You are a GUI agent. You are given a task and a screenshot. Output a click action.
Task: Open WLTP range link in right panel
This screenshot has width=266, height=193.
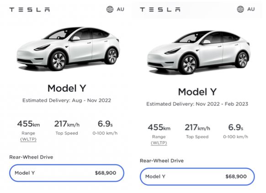(x=159, y=143)
